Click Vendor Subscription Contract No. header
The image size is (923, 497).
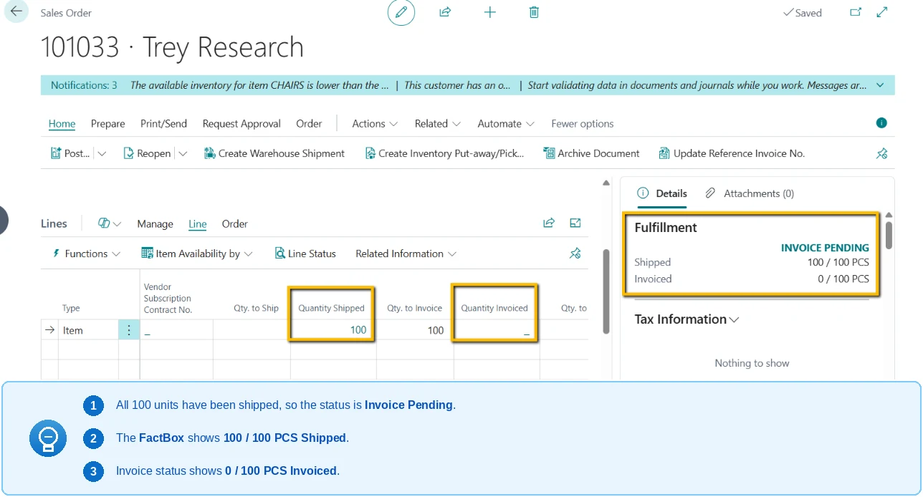coord(168,298)
